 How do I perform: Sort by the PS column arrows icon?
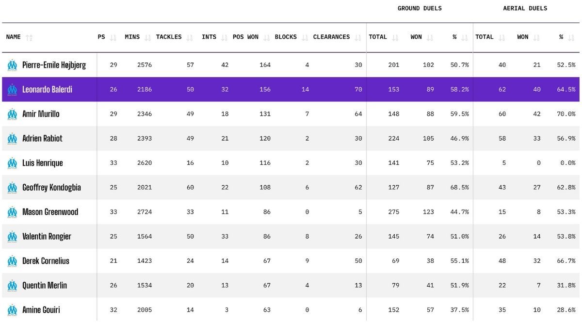pyautogui.click(x=113, y=37)
